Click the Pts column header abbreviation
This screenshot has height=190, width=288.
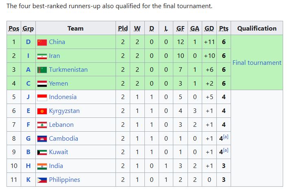tap(224, 29)
